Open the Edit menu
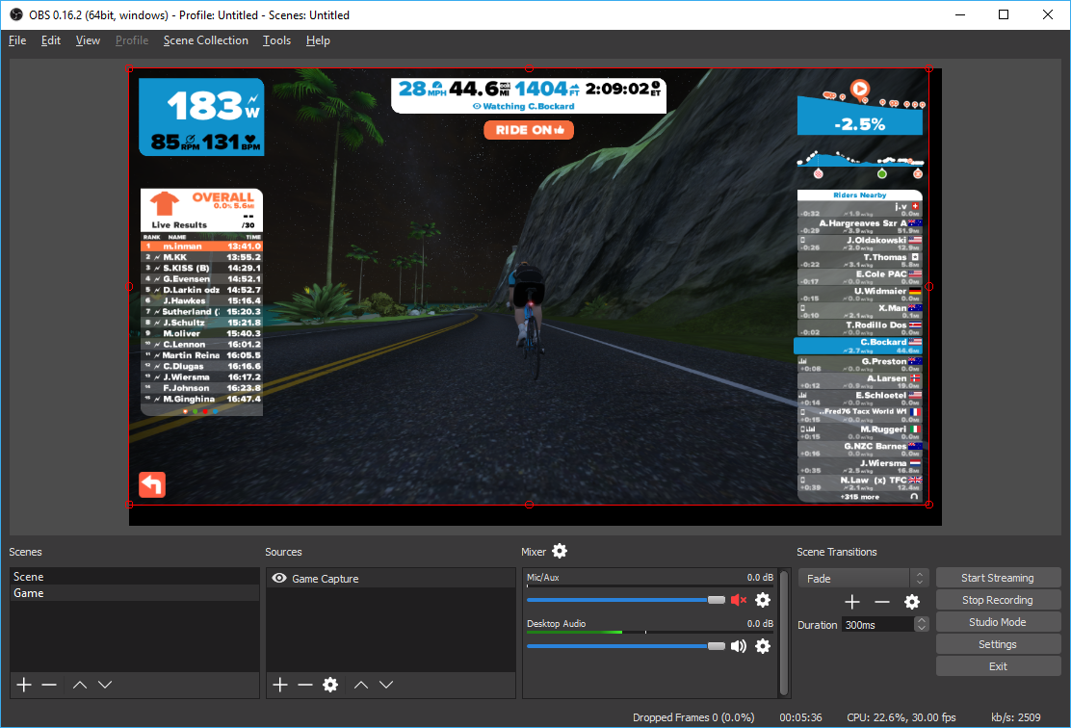 (x=50, y=40)
